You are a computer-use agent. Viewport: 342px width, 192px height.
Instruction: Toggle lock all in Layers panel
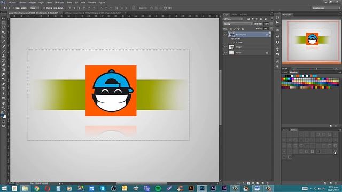243,29
